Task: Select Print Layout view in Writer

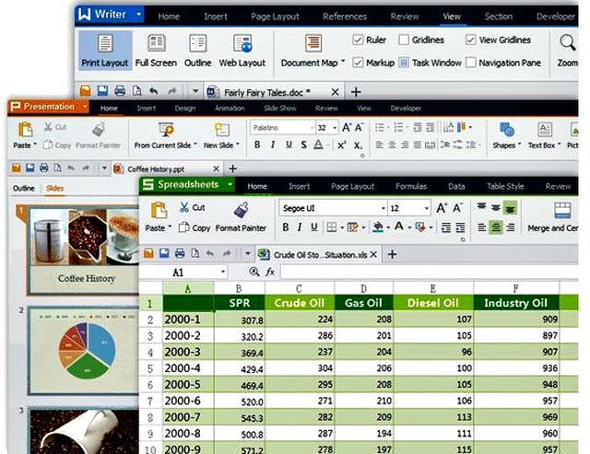Action: pyautogui.click(x=105, y=51)
